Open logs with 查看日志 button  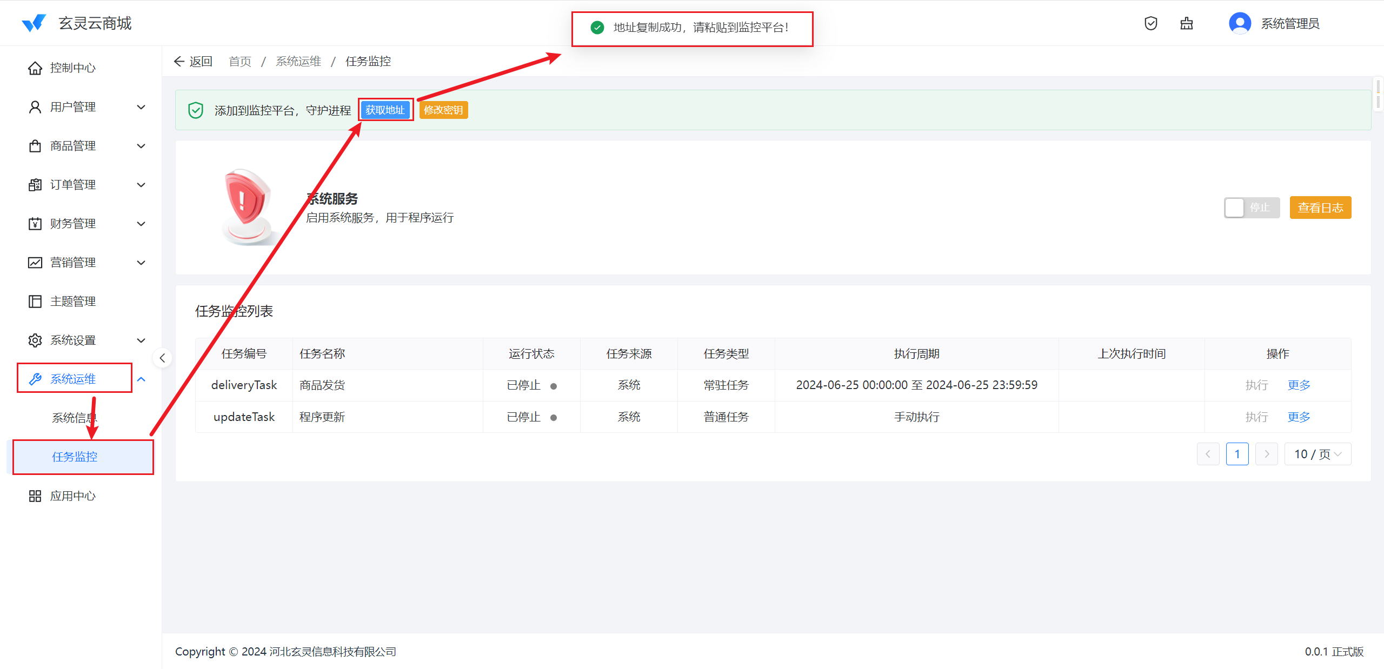pos(1320,208)
